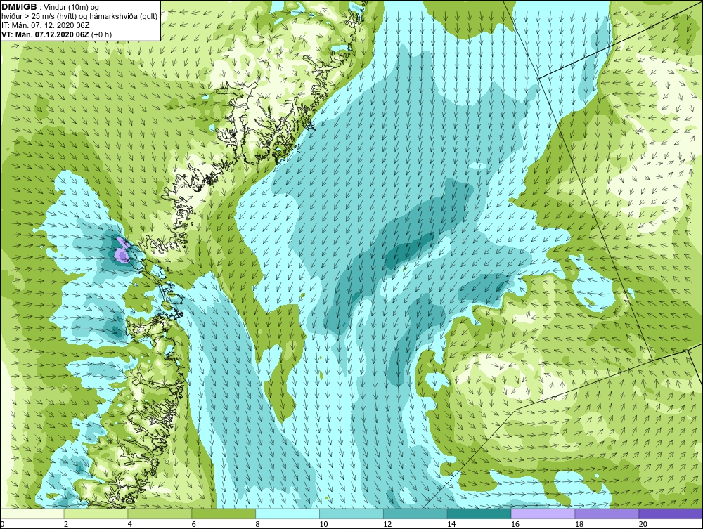Click the 'IT: Mán. 07. 12. 2020 06Z' line
This screenshot has height=529, width=703.
tap(45, 25)
